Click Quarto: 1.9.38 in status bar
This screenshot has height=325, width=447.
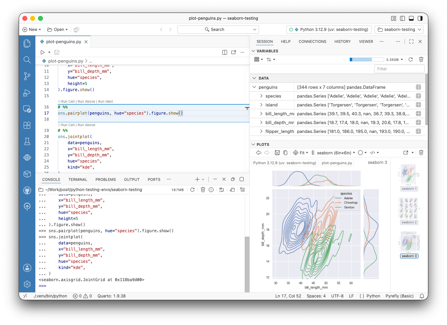pos(111,296)
